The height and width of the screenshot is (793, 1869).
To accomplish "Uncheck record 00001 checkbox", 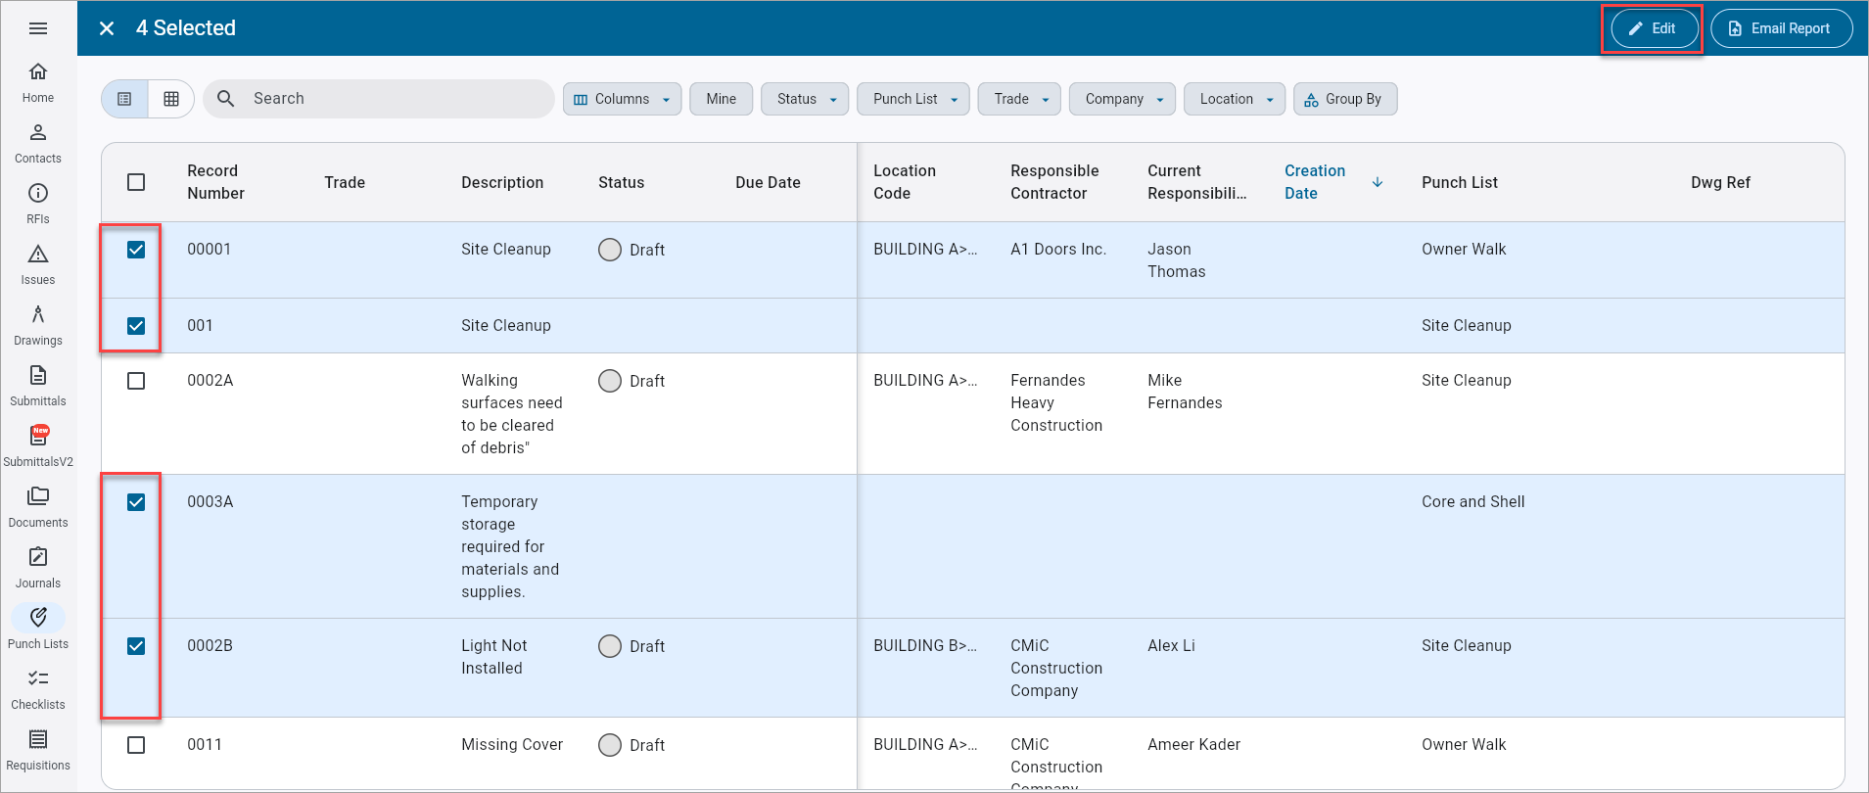I will (x=136, y=250).
